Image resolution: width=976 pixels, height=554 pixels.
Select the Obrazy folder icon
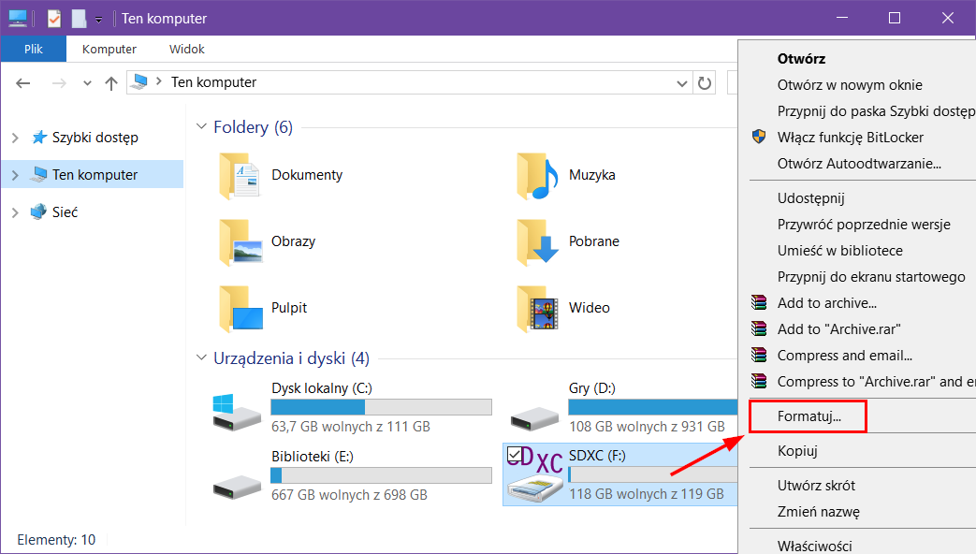239,242
